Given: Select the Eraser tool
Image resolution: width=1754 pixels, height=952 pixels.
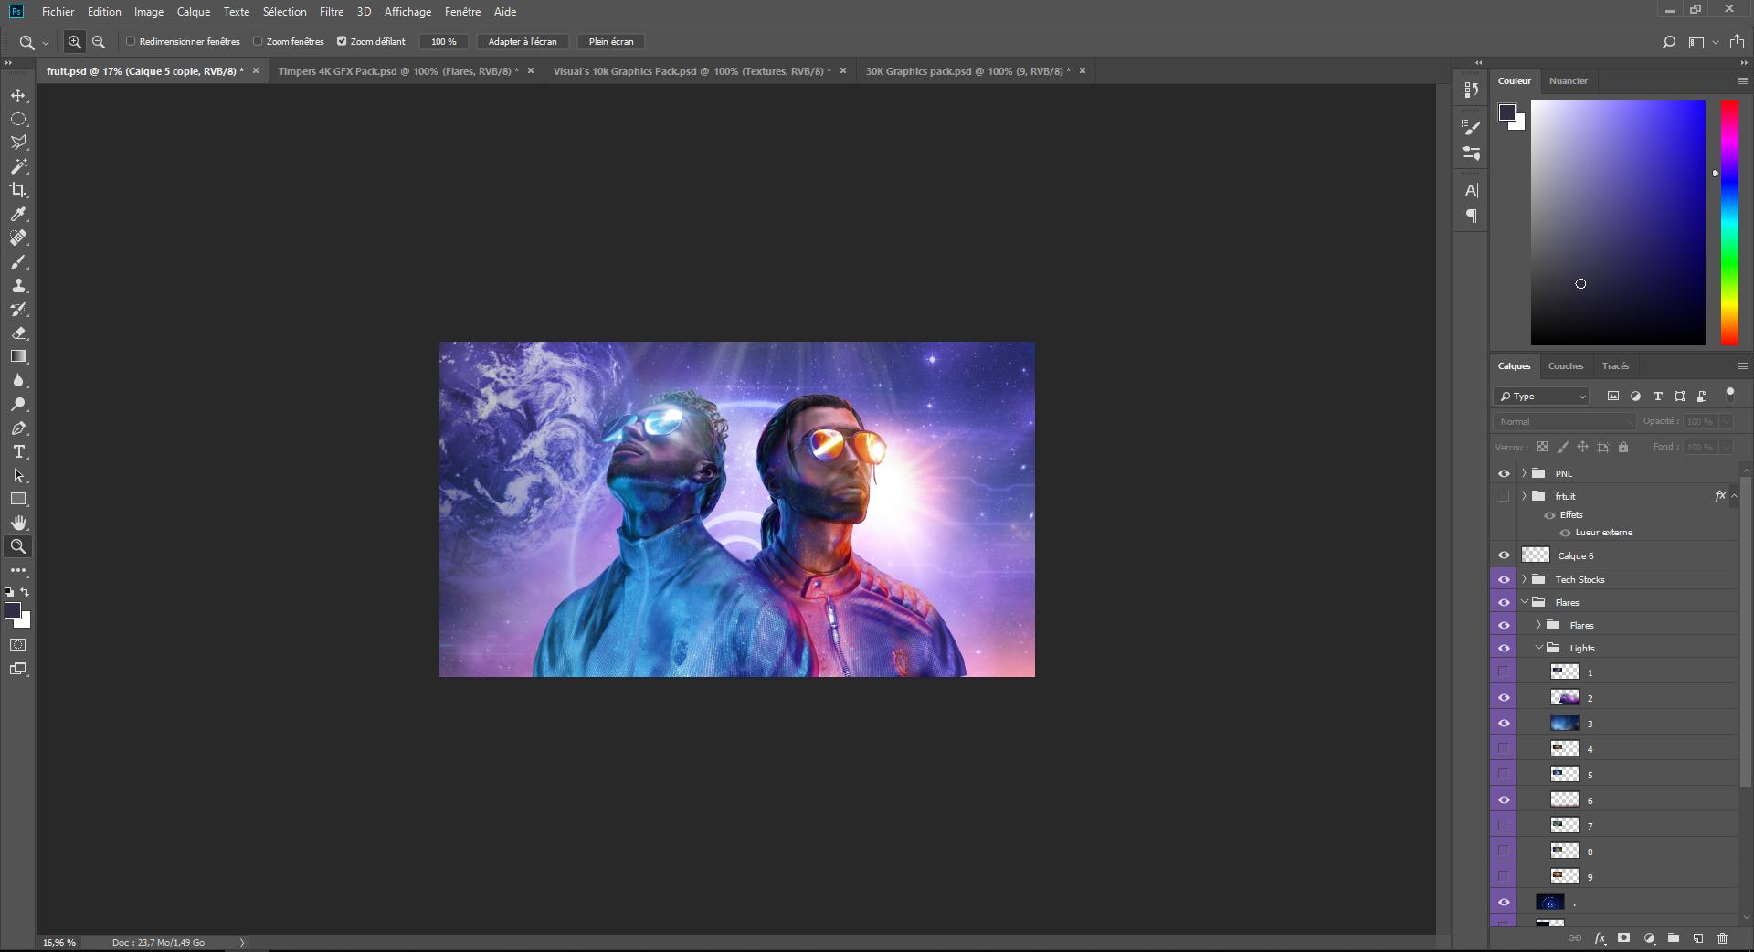Looking at the screenshot, I should tap(18, 333).
